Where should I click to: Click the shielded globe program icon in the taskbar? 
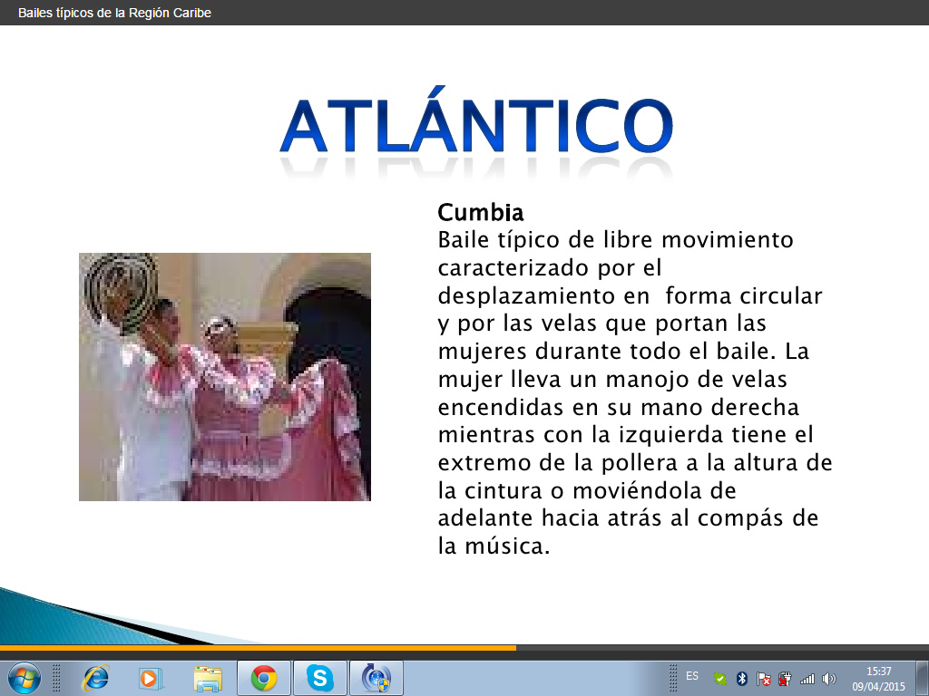point(376,678)
